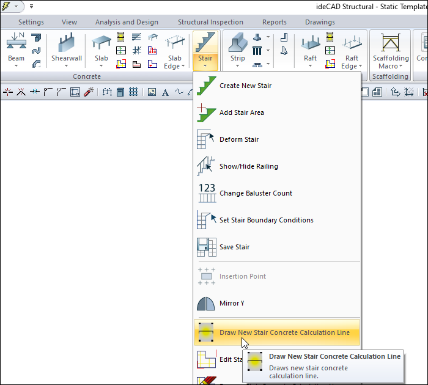Expand the Strip dropdown arrow
This screenshot has width=428, height=385.
click(x=237, y=66)
